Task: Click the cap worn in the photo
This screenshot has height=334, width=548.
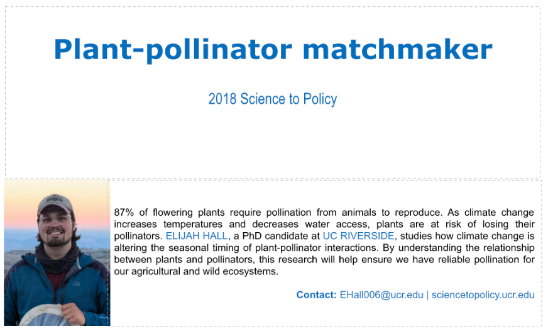Action: [55, 204]
